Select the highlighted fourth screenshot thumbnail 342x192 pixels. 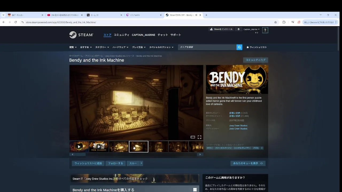[139, 147]
